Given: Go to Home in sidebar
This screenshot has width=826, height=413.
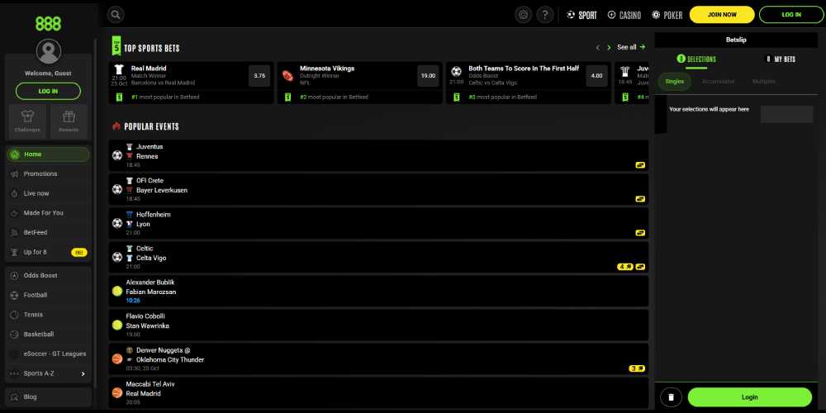Looking at the screenshot, I should click(48, 154).
